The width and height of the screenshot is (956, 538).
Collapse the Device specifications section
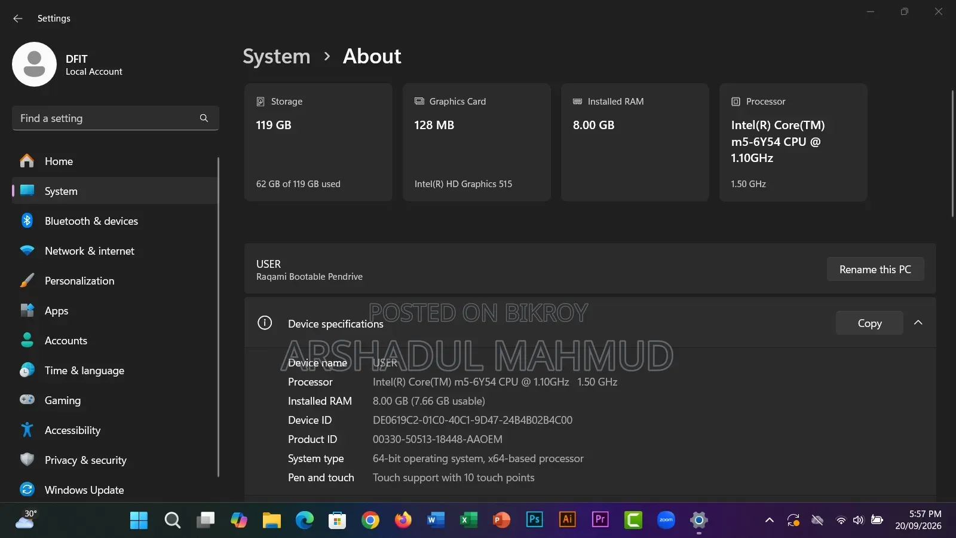tap(918, 323)
